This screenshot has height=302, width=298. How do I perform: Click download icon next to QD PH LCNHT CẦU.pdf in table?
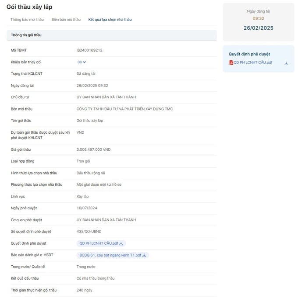[121, 243]
